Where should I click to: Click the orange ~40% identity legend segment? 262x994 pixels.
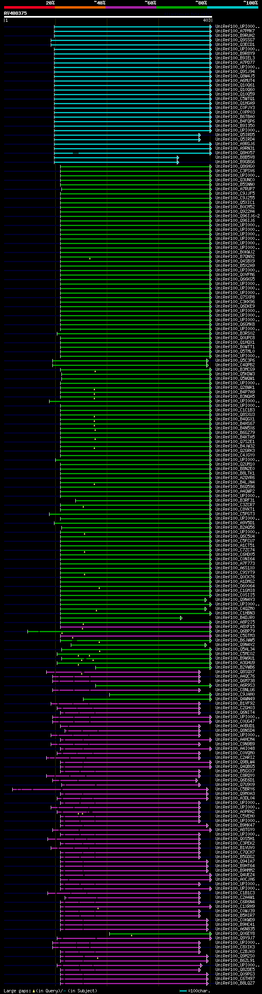tap(80, 7)
